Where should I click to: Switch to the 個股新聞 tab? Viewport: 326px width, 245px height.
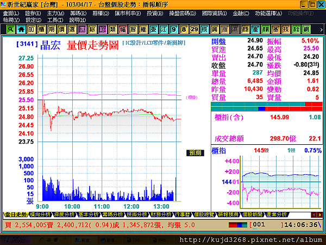253,215
